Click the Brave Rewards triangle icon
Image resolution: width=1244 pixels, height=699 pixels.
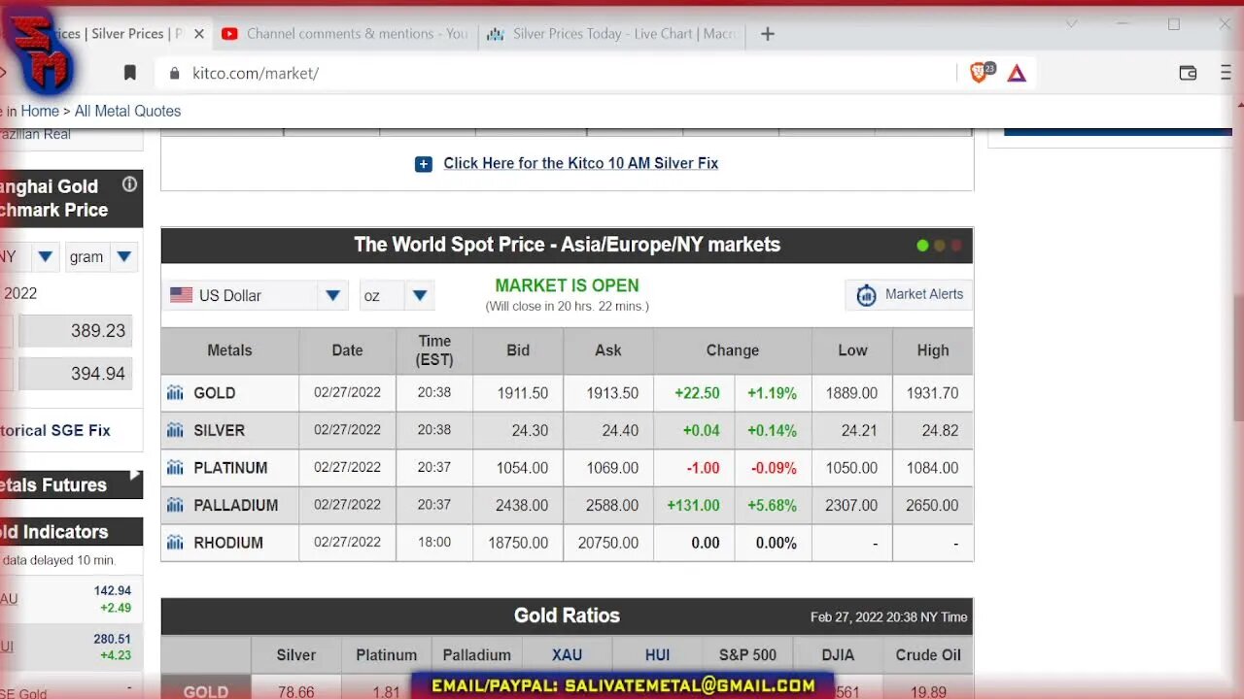click(x=1017, y=73)
